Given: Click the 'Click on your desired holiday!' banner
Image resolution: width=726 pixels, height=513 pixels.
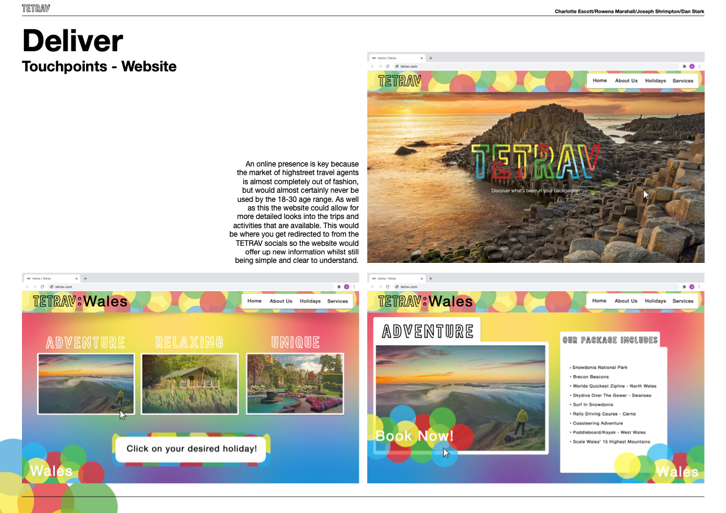Looking at the screenshot, I should [191, 448].
